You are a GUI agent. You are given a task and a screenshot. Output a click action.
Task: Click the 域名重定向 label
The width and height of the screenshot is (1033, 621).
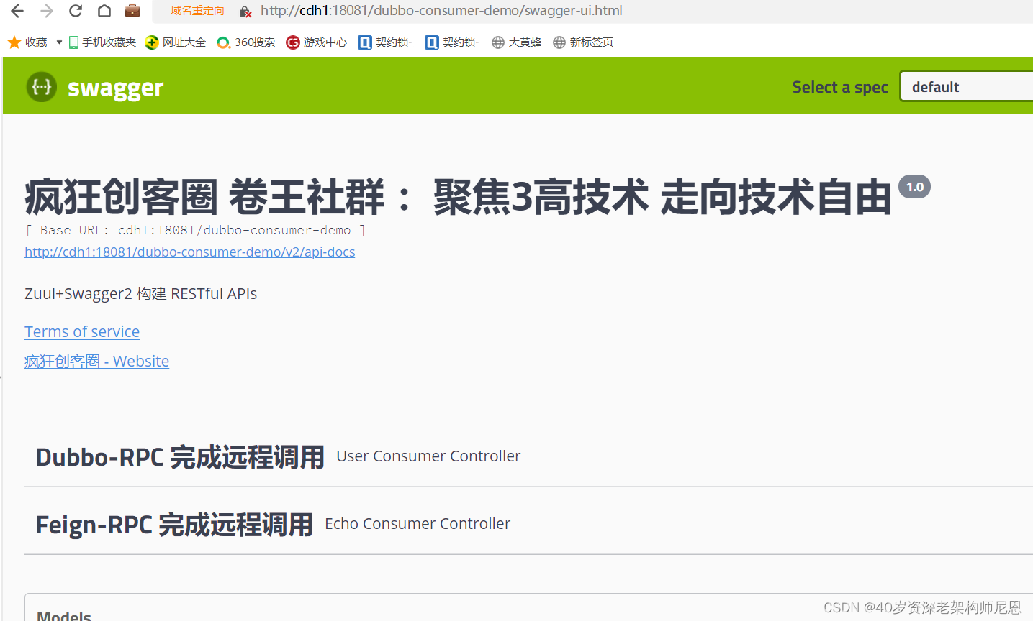pos(198,11)
